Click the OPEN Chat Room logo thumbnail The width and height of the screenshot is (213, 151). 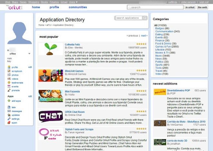[x=51, y=116]
